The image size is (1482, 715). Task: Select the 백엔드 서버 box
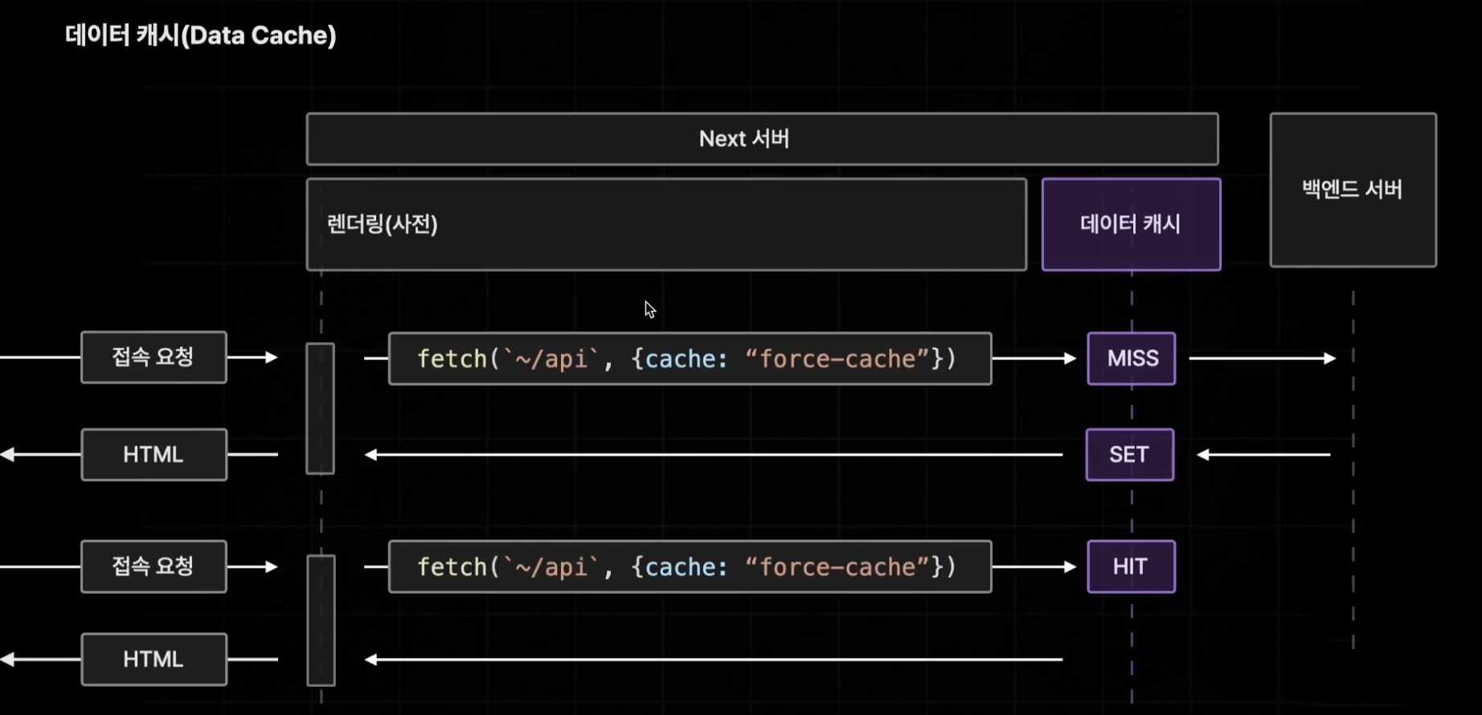pyautogui.click(x=1353, y=190)
